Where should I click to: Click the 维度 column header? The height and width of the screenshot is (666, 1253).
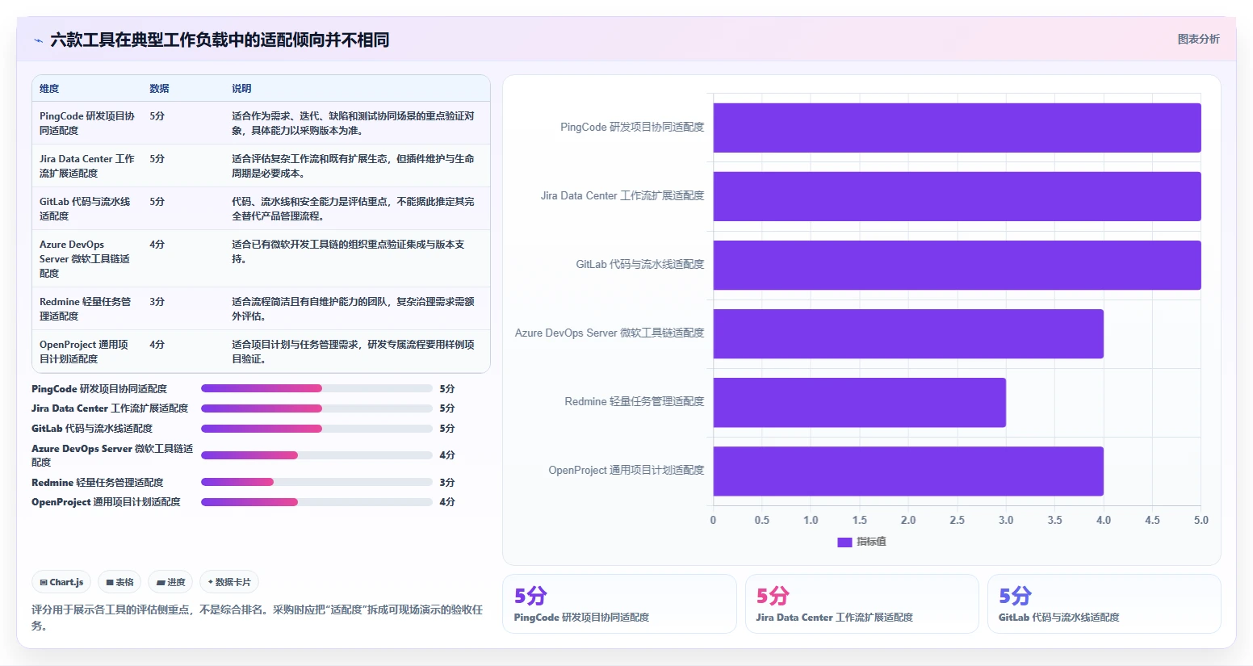click(x=49, y=89)
